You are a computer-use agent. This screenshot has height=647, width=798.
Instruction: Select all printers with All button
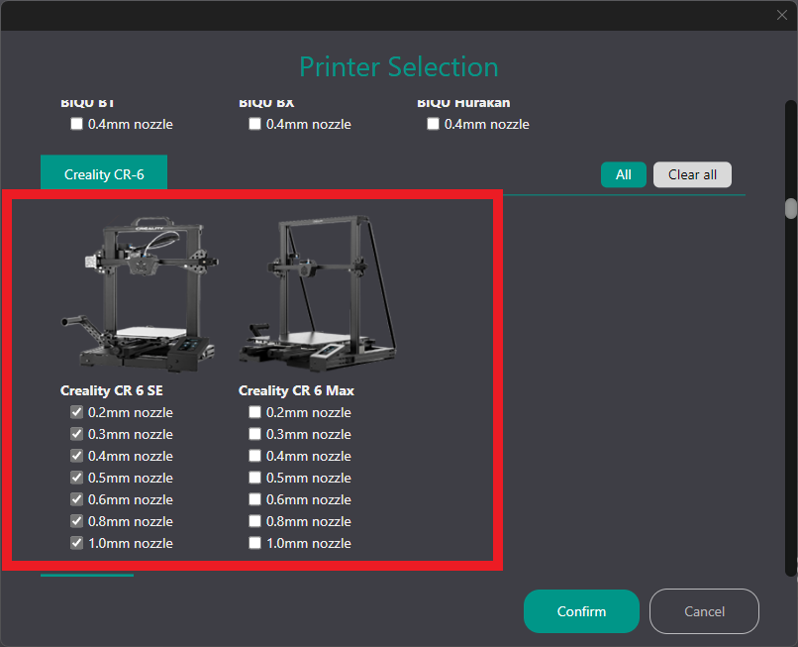click(x=624, y=174)
